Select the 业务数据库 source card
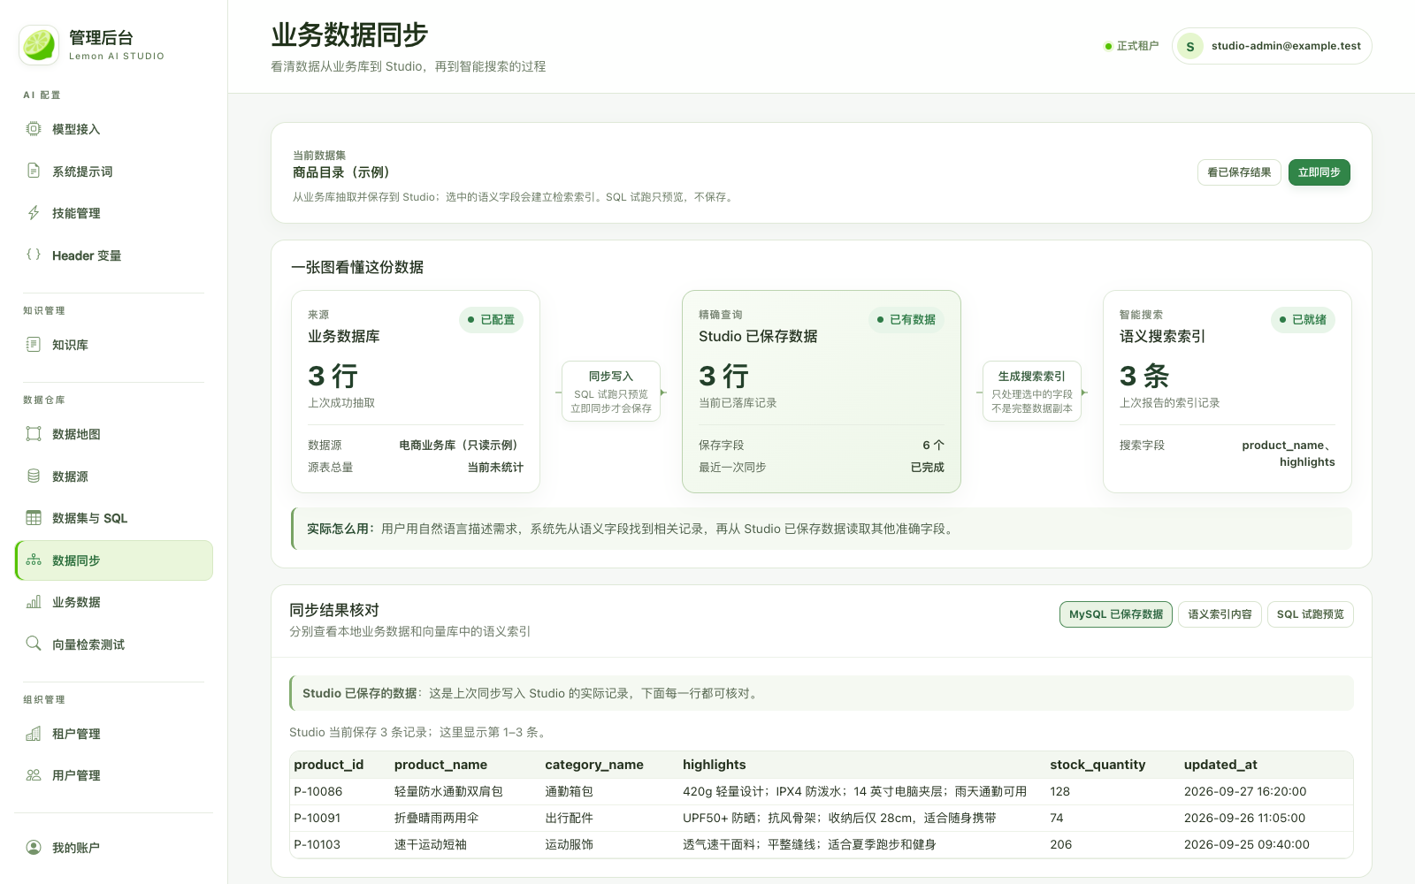Viewport: 1415px width, 884px height. pos(416,392)
